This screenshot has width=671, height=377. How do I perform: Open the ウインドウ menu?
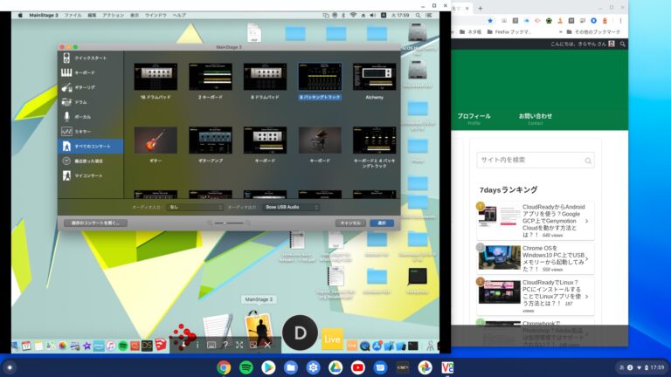[x=156, y=16]
